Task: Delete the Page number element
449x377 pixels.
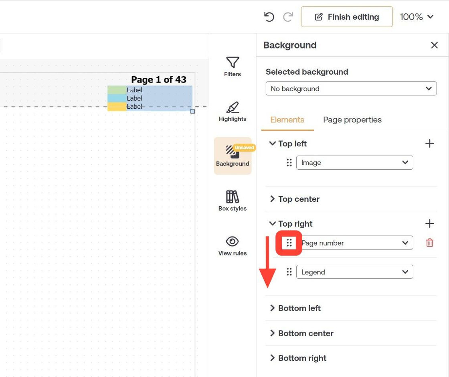Action: click(429, 243)
